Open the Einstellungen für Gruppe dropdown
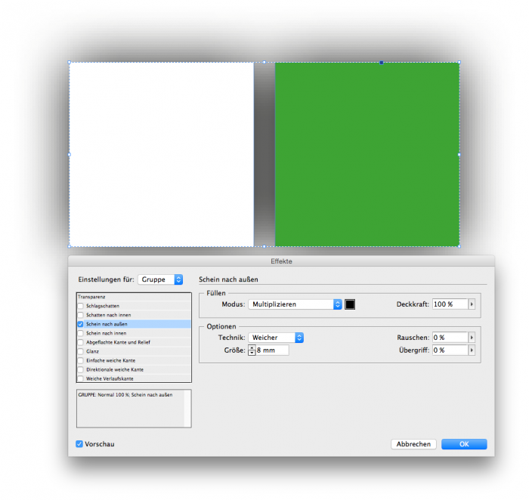The width and height of the screenshot is (529, 500). point(160,279)
